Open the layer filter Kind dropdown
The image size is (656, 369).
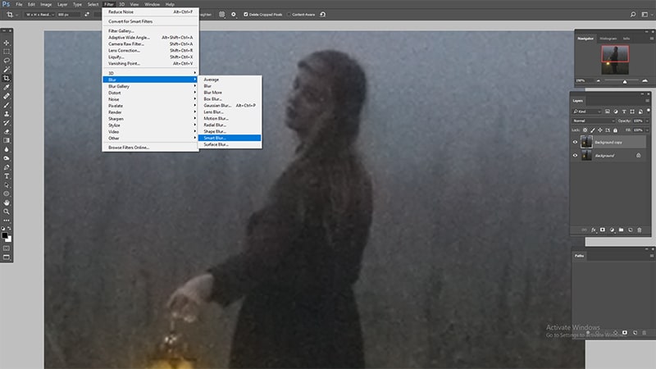586,112
